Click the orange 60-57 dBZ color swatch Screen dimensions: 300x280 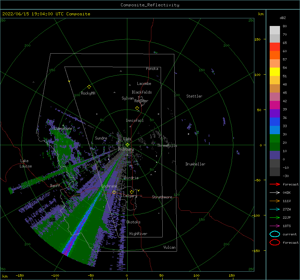[275, 55]
